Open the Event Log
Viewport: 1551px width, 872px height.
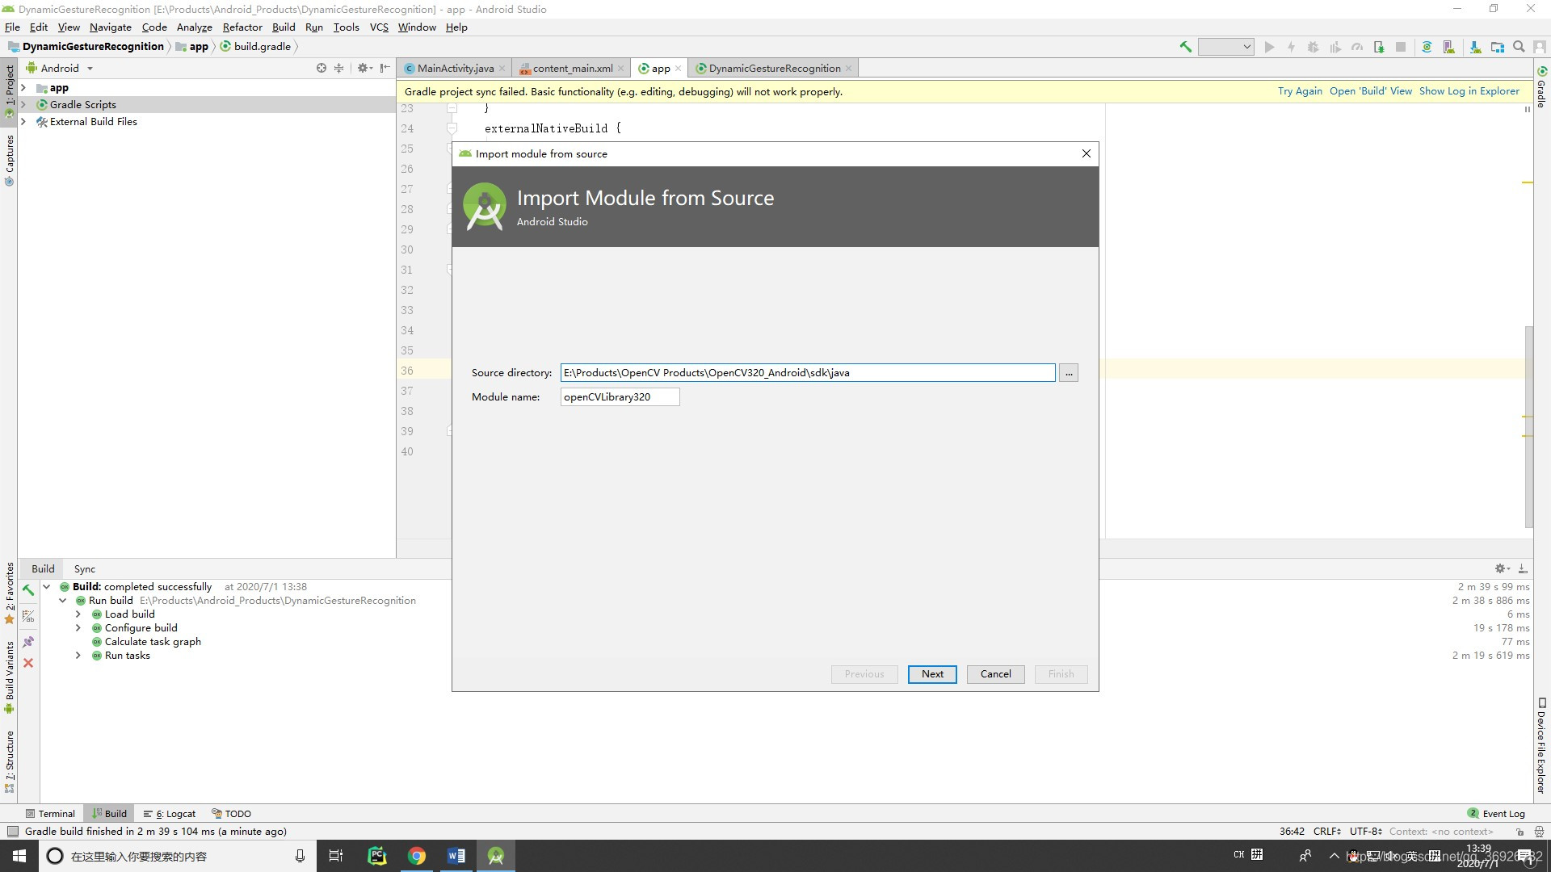point(1497,814)
